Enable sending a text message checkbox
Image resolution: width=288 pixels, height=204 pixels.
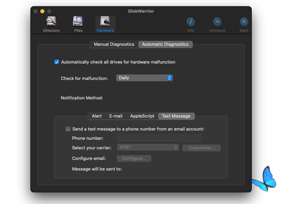tap(68, 129)
